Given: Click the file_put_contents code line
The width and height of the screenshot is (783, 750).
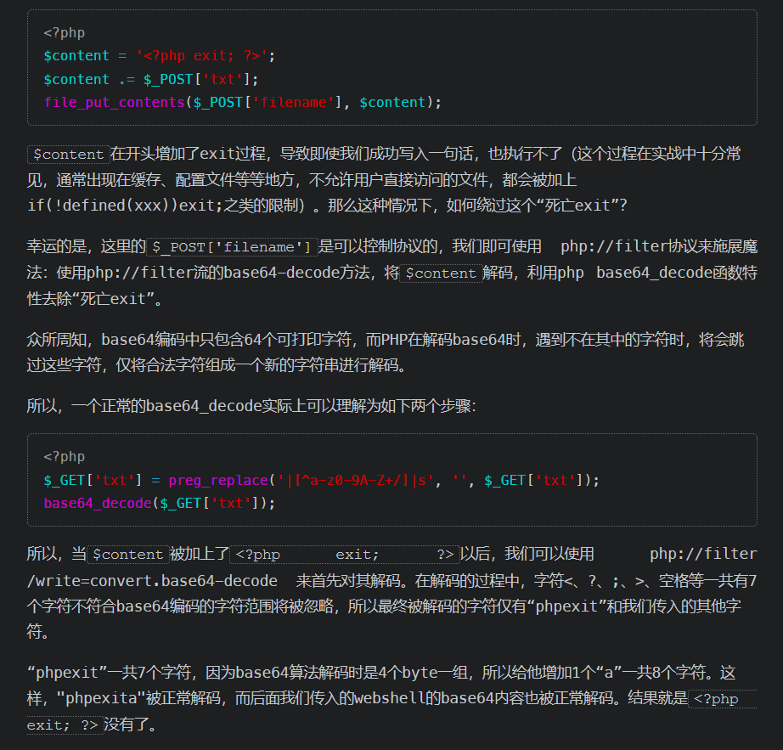Looking at the screenshot, I should click(x=243, y=103).
